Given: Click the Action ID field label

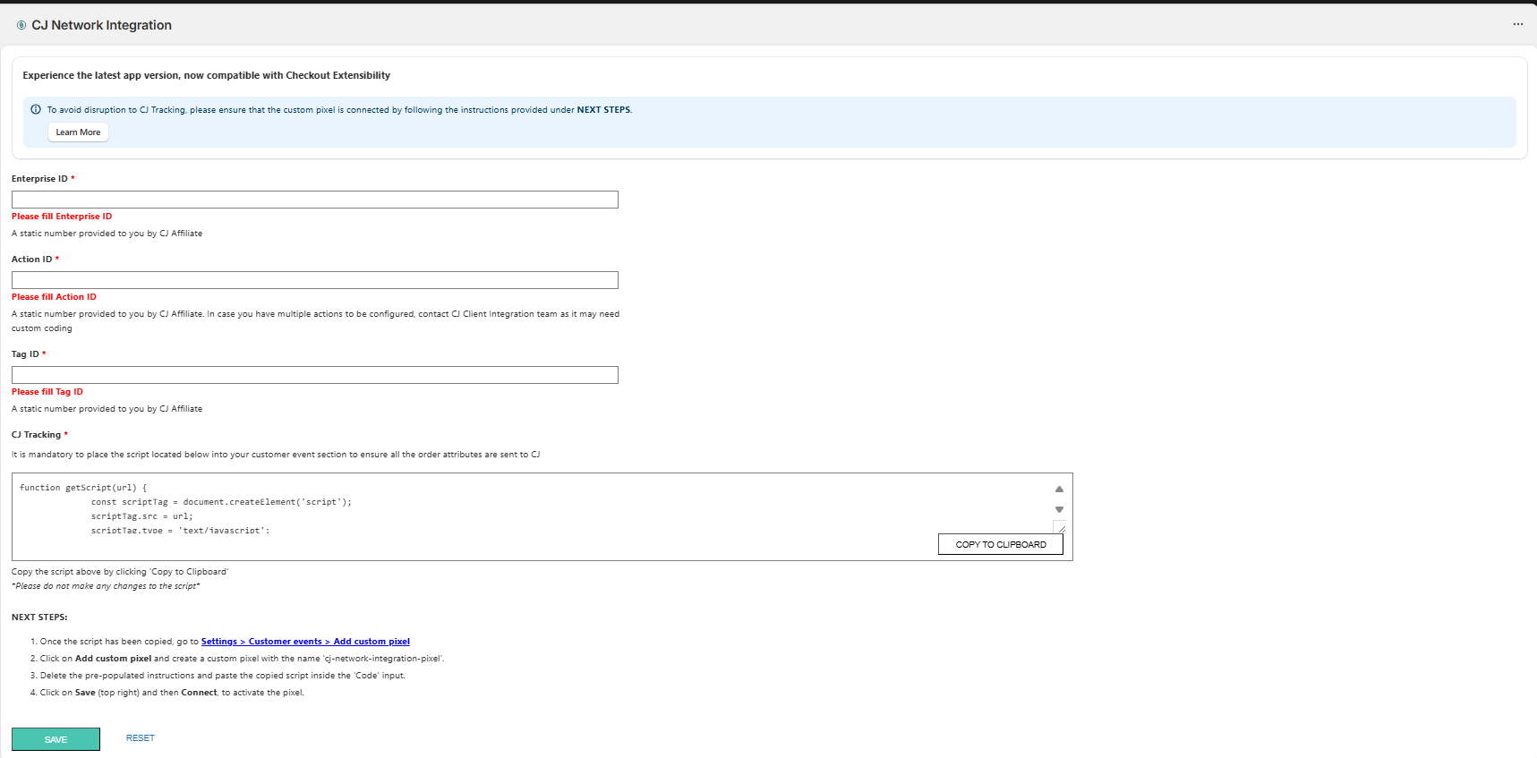Looking at the screenshot, I should [x=35, y=260].
